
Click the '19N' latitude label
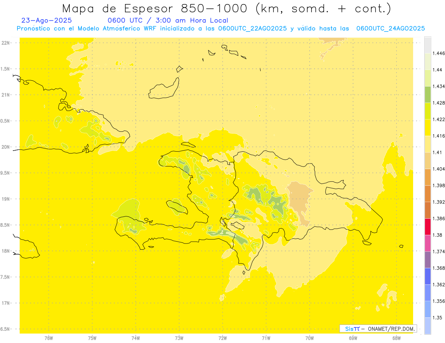coord(6,199)
